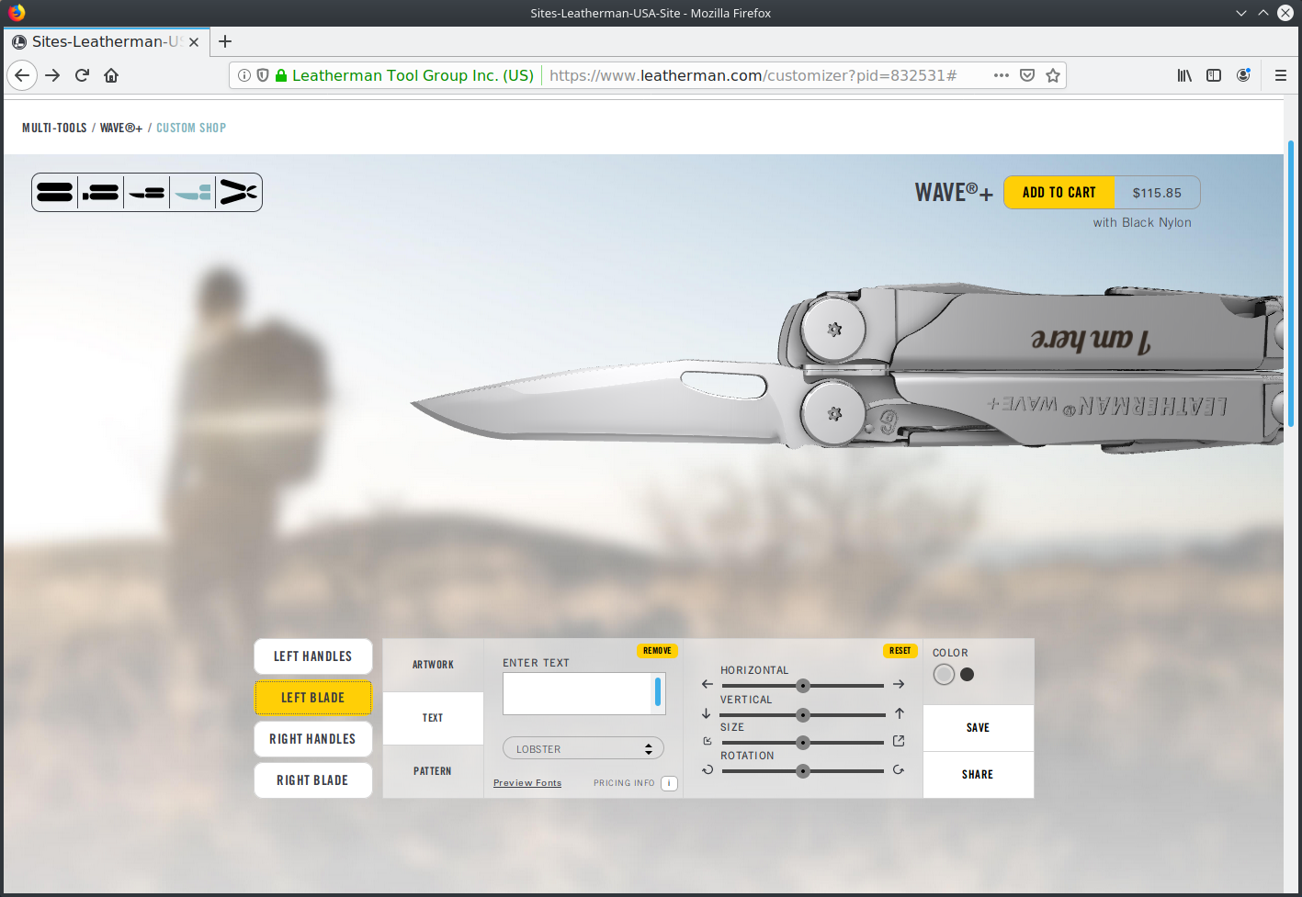
Task: Choose the black color swatch
Action: click(x=967, y=675)
